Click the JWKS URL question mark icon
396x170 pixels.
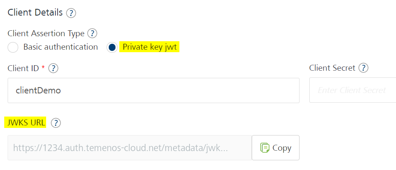pyautogui.click(x=56, y=123)
